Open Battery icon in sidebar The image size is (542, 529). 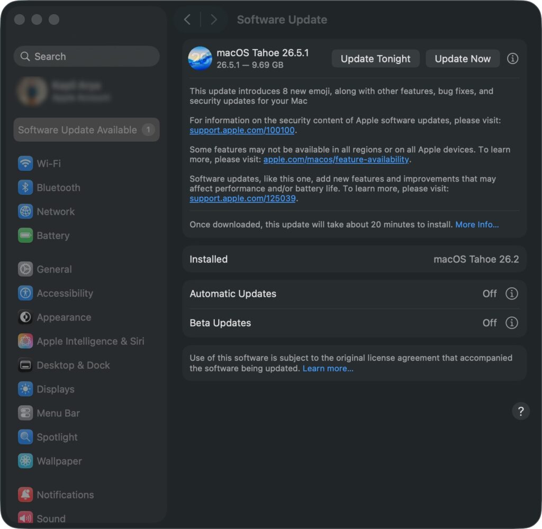click(25, 235)
